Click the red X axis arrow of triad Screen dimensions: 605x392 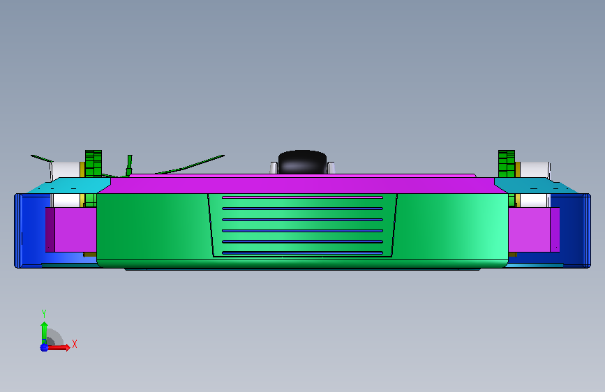click(60, 347)
